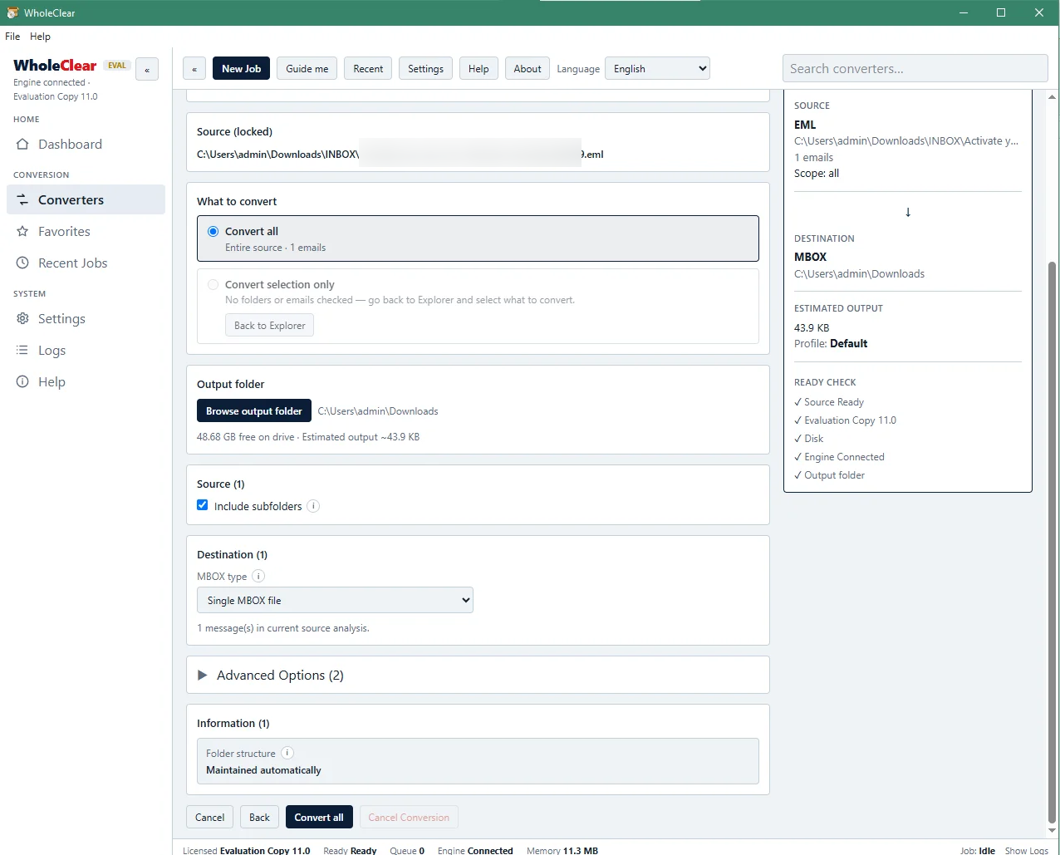Select the Convert selection only radio button
Image resolution: width=1060 pixels, height=855 pixels.
coord(213,284)
